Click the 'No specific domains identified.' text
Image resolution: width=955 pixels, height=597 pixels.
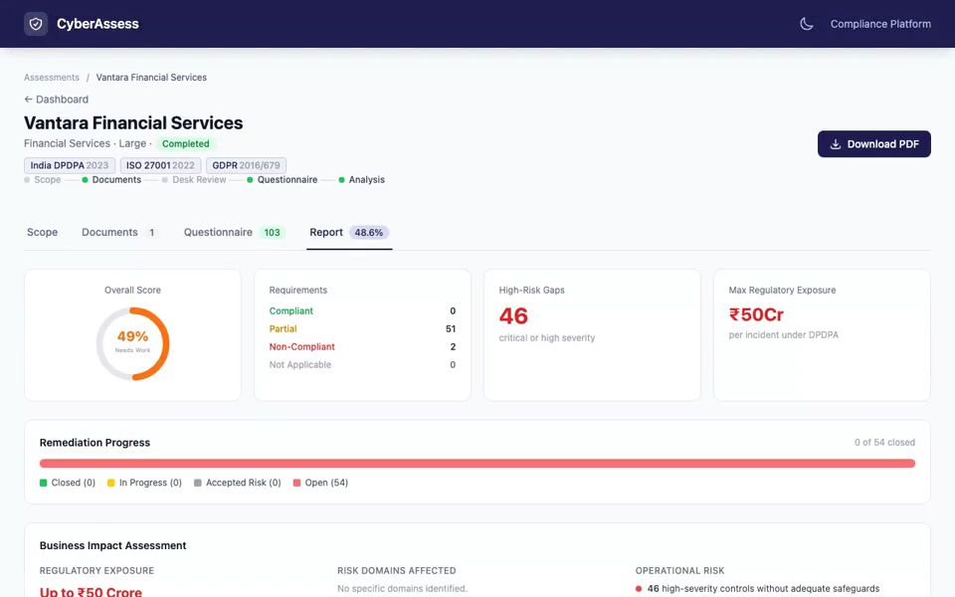click(x=403, y=588)
